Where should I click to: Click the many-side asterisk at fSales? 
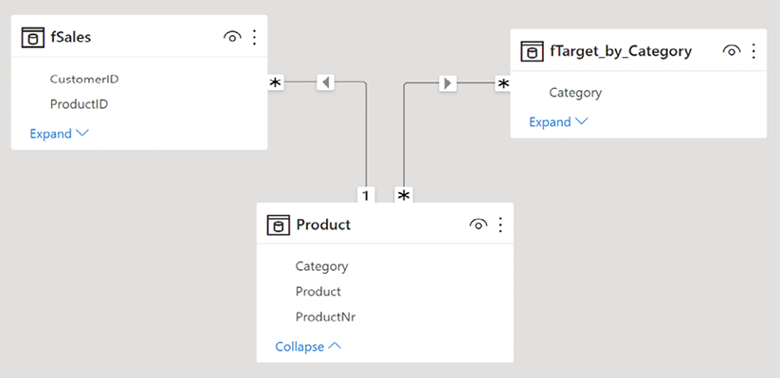[x=276, y=82]
